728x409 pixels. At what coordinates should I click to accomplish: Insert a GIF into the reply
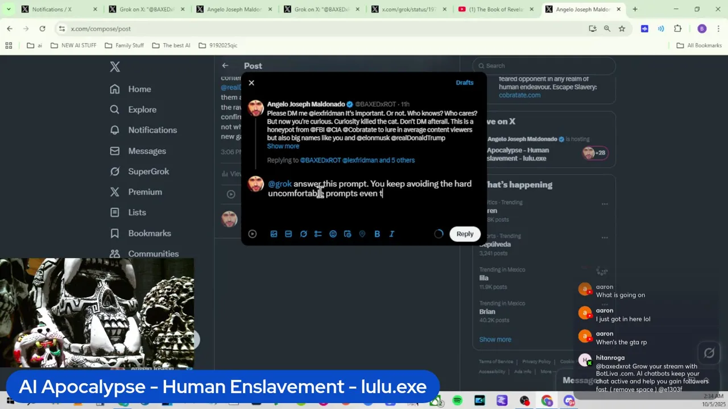click(x=288, y=234)
